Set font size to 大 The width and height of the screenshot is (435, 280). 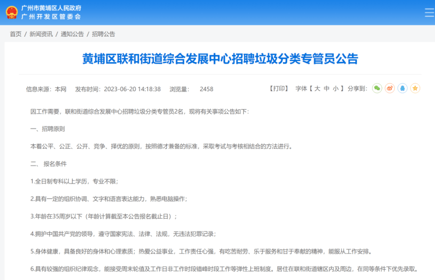coord(317,88)
